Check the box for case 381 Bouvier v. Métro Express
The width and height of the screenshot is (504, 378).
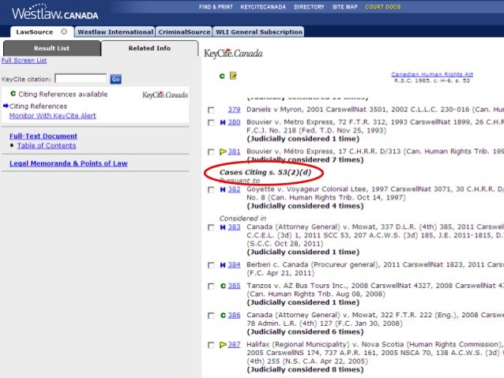pyautogui.click(x=211, y=152)
